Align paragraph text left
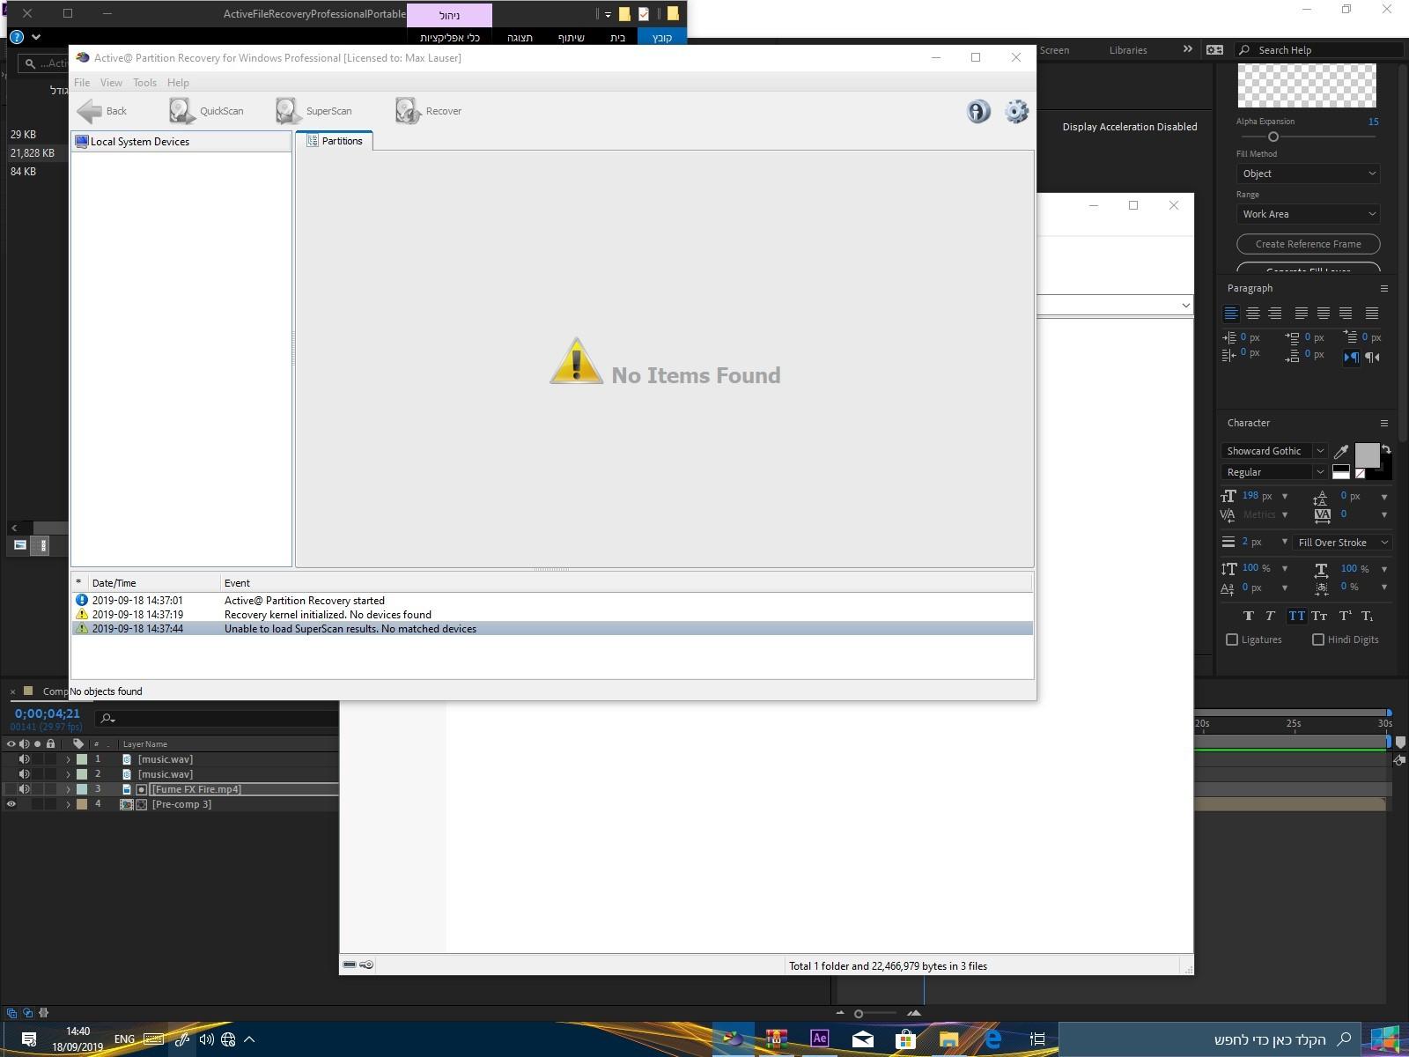Screen dimensions: 1409x1057 click(x=1231, y=314)
